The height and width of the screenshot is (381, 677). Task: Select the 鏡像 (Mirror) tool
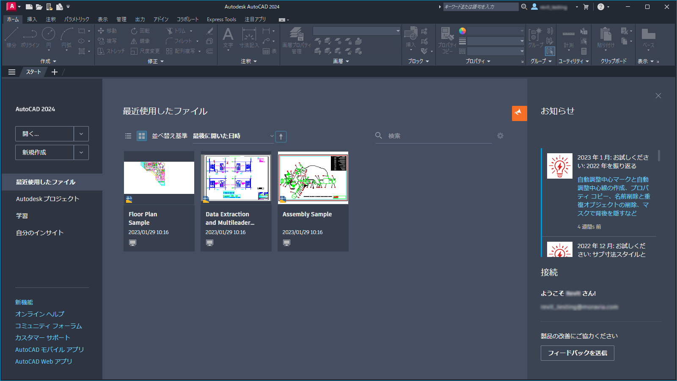click(x=141, y=41)
